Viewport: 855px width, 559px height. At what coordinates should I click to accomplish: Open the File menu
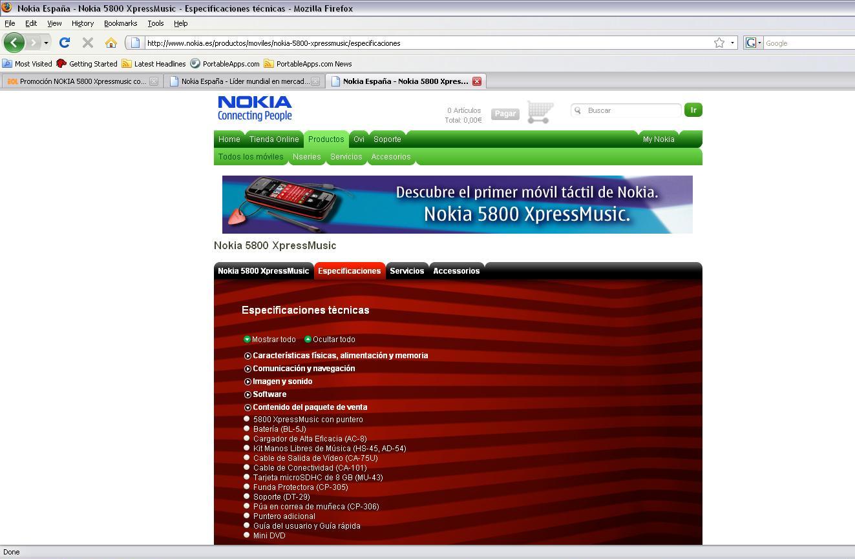pyautogui.click(x=10, y=23)
